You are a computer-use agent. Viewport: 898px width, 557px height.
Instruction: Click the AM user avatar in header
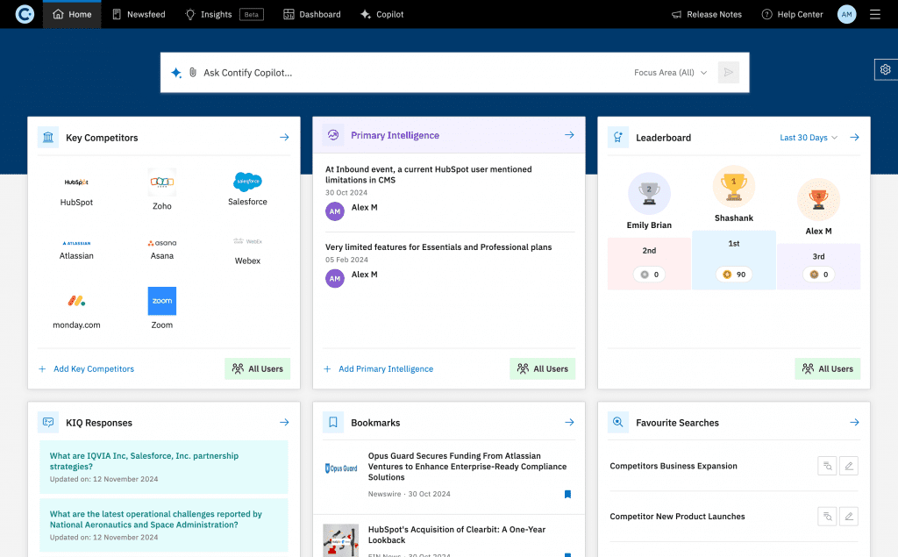tap(846, 14)
